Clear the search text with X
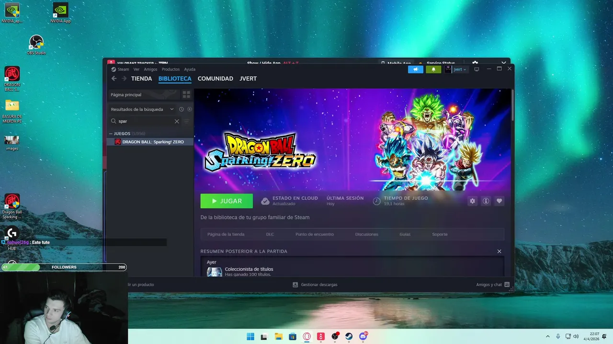 (177, 121)
